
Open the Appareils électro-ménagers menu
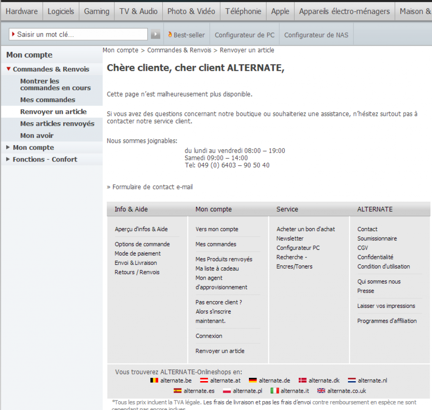(x=344, y=11)
